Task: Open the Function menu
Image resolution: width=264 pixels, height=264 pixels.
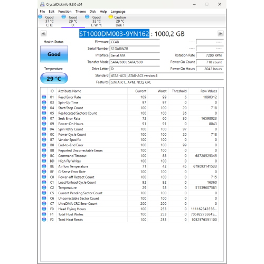Action: click(x=65, y=12)
